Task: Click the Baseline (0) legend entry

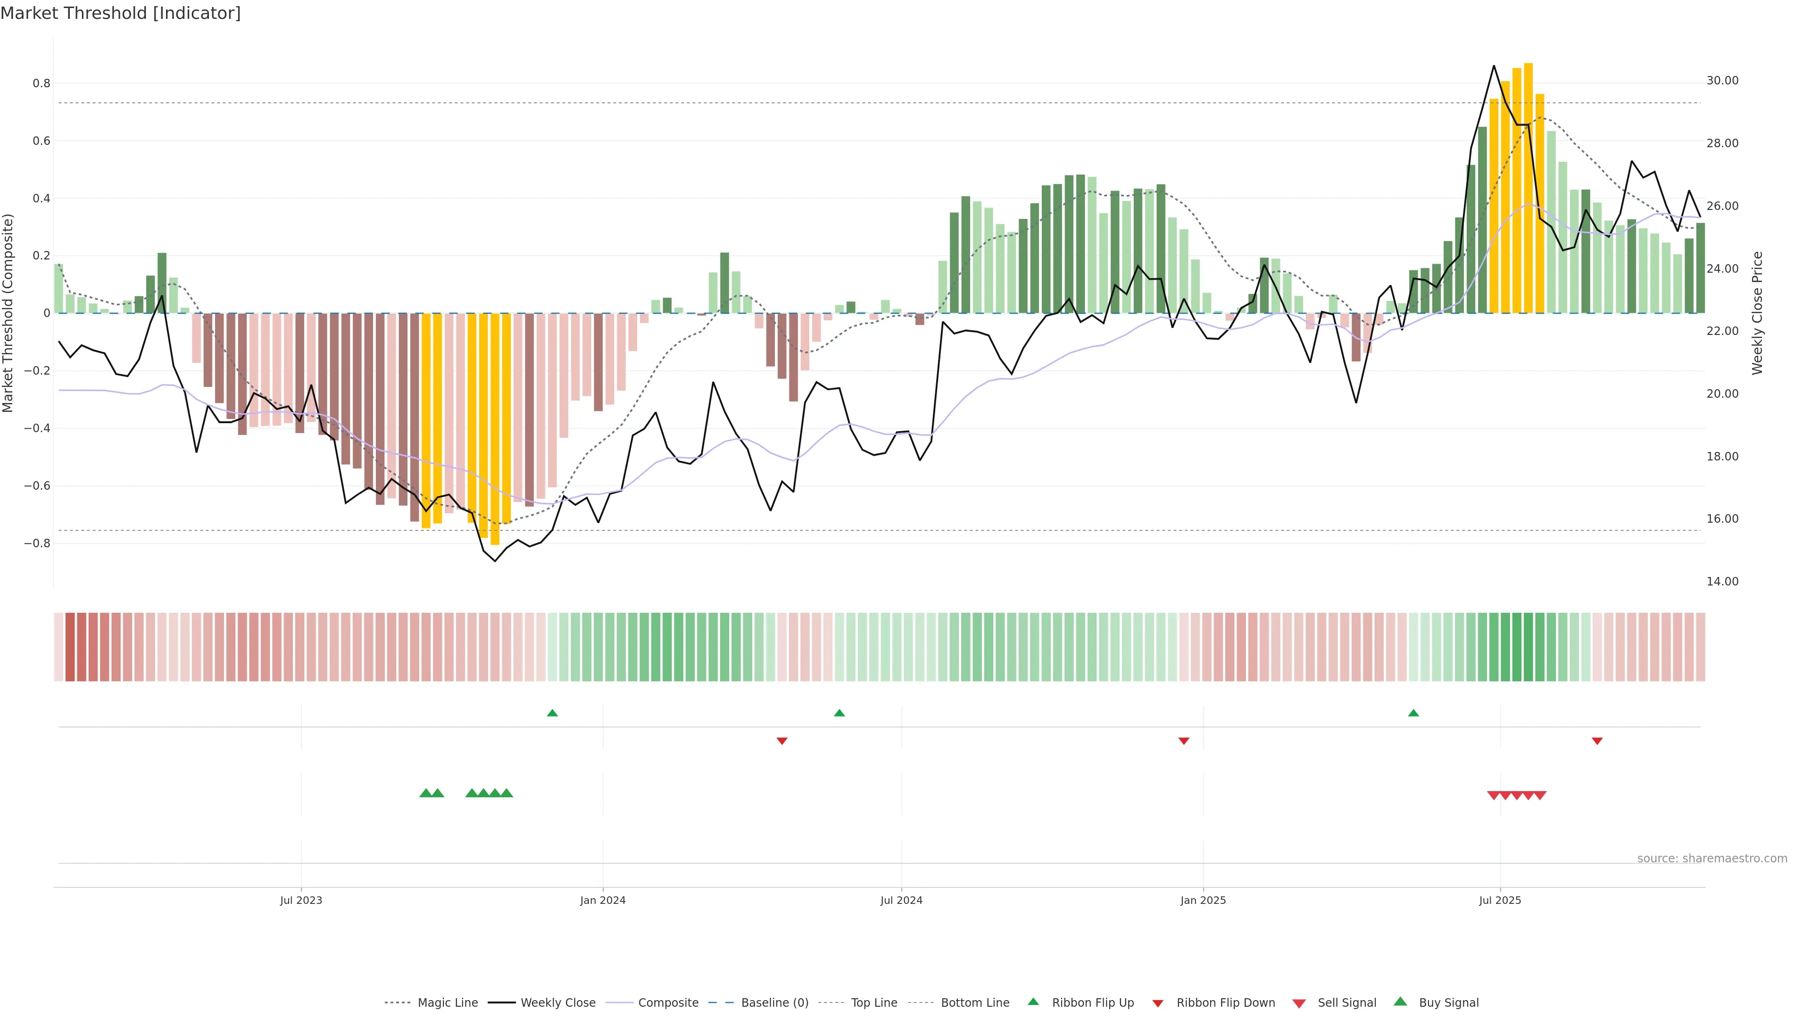Action: tap(774, 1003)
